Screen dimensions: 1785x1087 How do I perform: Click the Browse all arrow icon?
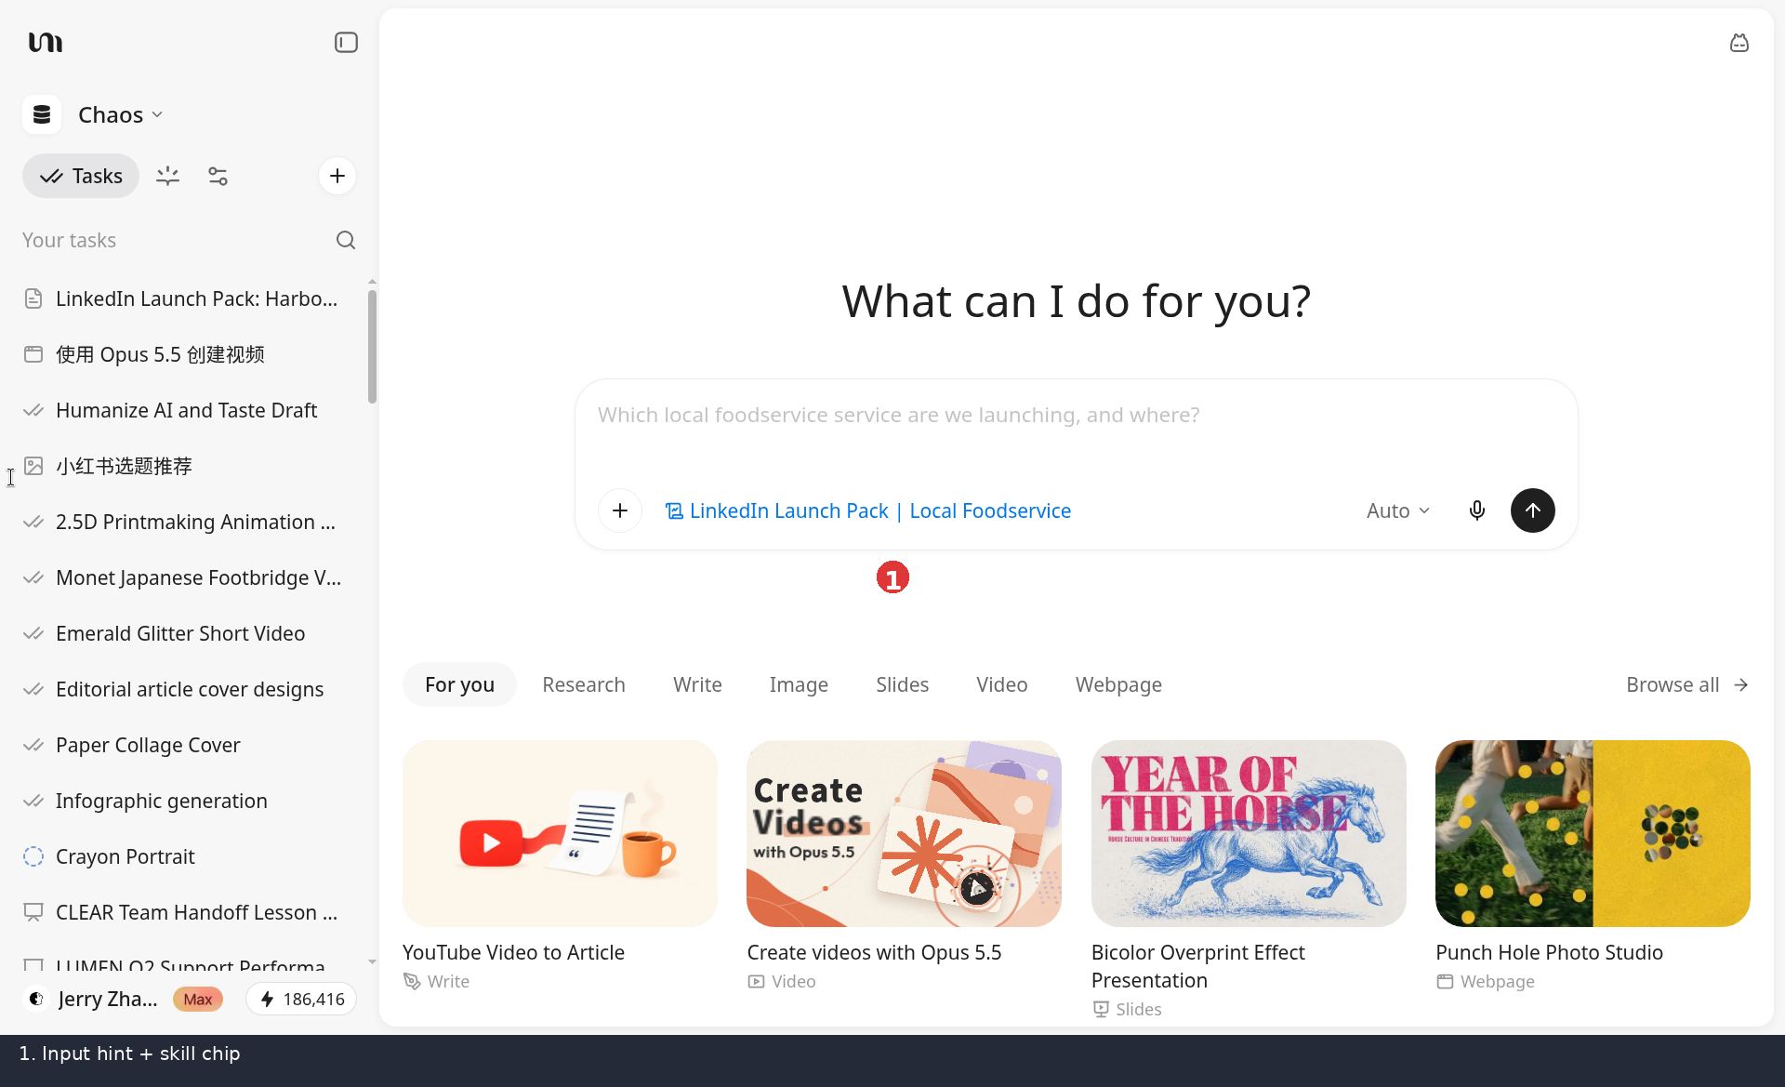pos(1741,685)
